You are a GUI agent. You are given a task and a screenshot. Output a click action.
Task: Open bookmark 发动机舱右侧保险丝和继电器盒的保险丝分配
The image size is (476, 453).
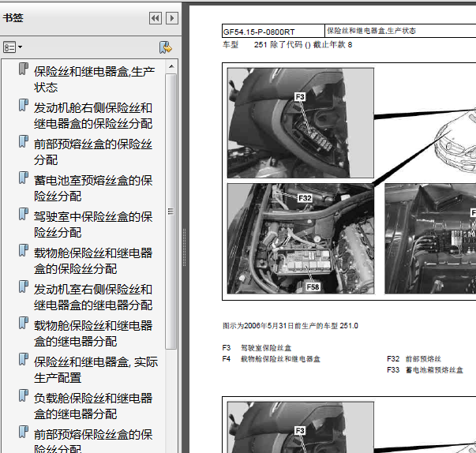pos(93,115)
